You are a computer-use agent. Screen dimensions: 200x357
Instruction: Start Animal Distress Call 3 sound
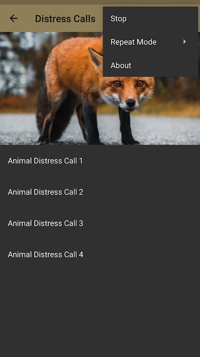click(100, 223)
